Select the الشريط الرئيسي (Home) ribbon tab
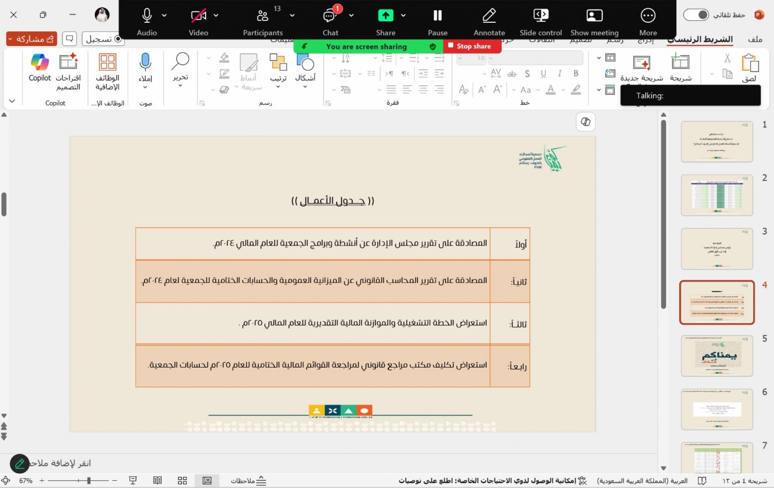Viewport: 774px width, 488px height. click(x=700, y=39)
